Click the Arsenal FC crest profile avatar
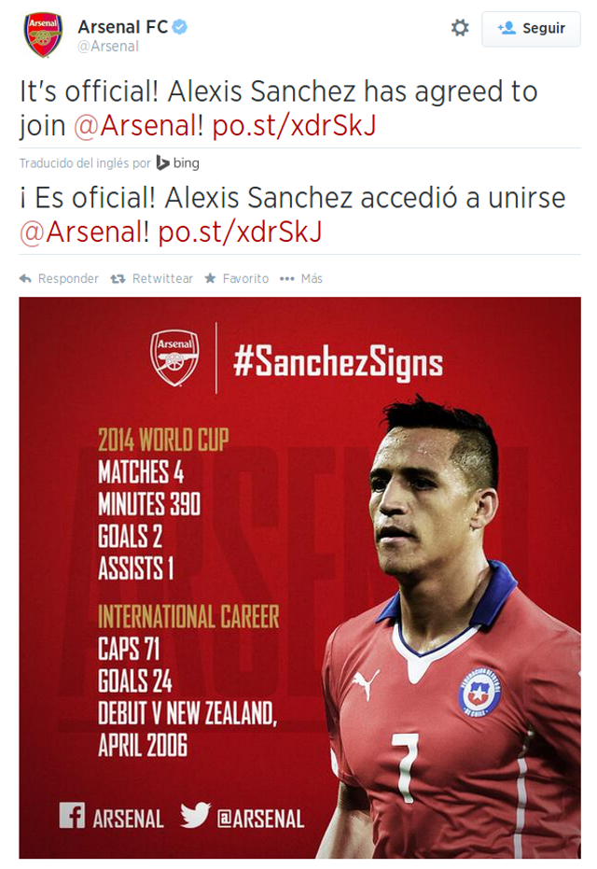Screen dimensions: 597x869 tap(43, 35)
